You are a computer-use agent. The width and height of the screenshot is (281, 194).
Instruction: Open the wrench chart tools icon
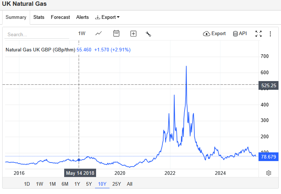pyautogui.click(x=148, y=34)
